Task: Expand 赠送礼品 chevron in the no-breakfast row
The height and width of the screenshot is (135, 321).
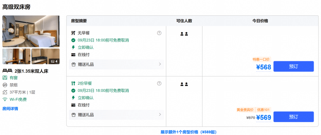Action: [160, 64]
